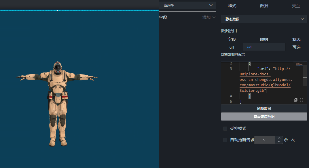
Task: Click the 查看响应数据 button
Action: 264,117
